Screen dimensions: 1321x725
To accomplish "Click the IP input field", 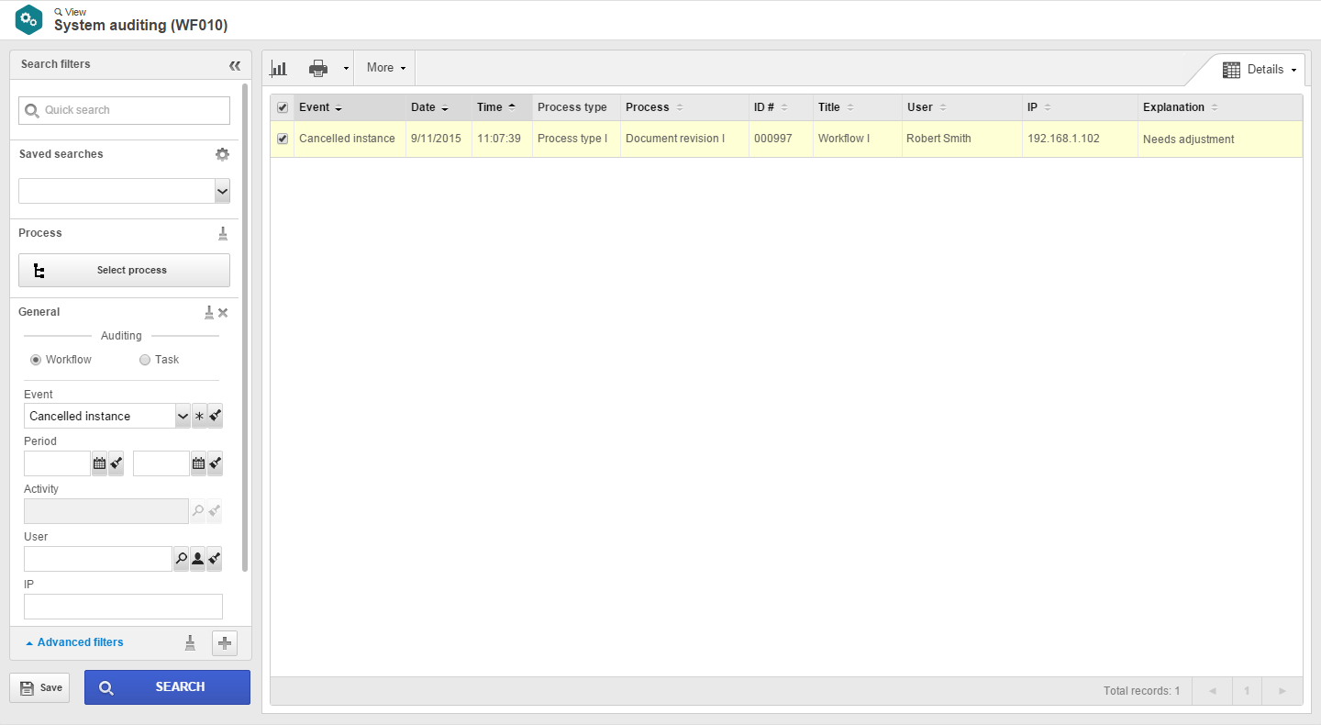I will point(123,607).
